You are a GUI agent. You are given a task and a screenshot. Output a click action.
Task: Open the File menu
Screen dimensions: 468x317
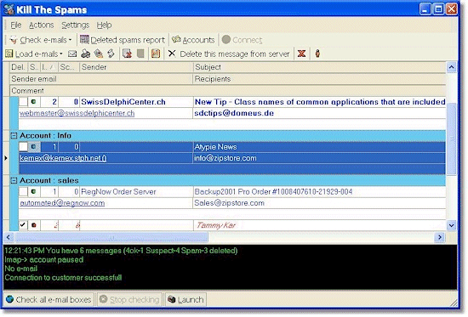[16, 25]
